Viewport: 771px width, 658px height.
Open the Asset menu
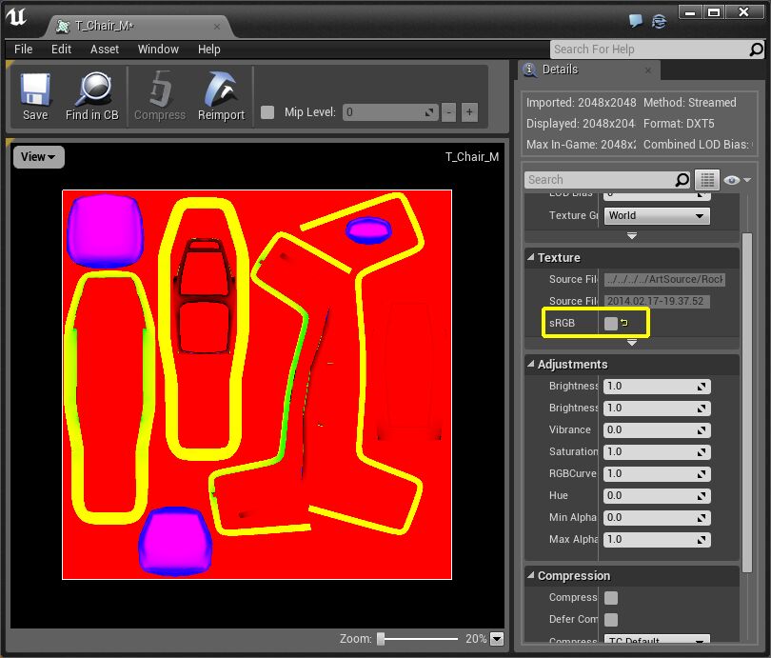[105, 50]
